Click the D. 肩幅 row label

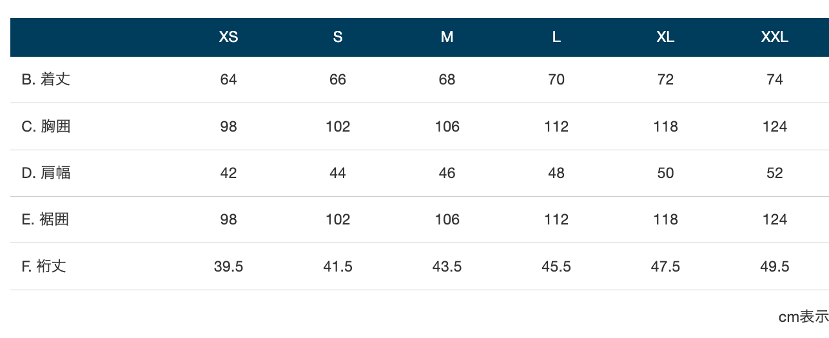(46, 173)
